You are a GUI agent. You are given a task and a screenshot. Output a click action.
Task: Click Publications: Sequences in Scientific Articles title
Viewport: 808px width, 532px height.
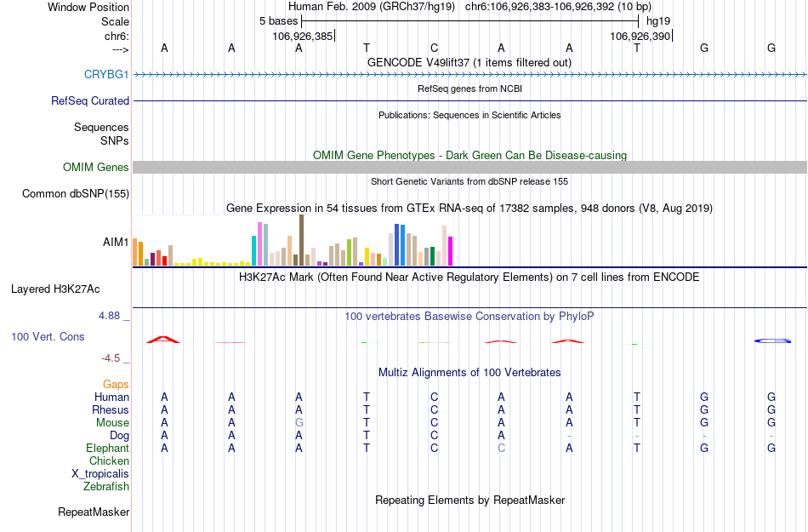tap(469, 115)
